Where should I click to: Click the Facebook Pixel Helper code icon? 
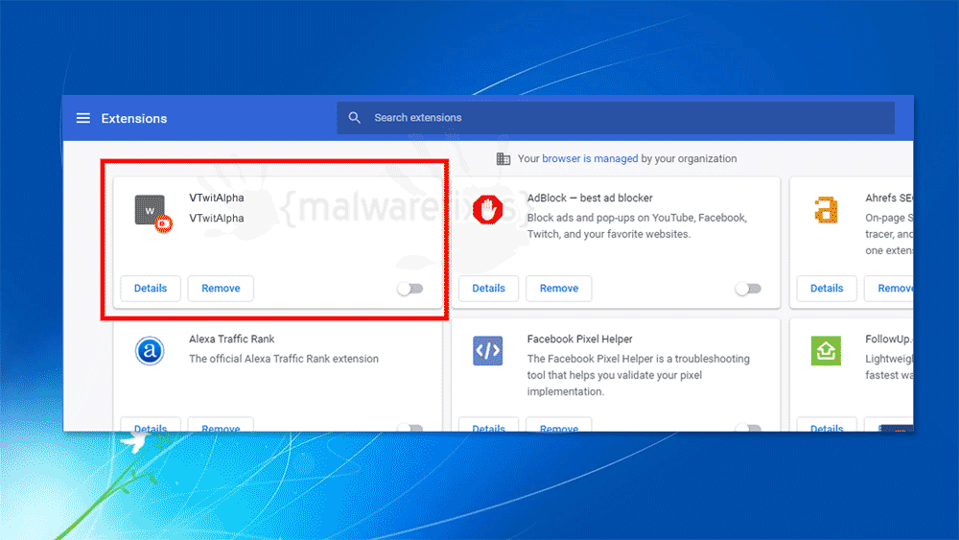click(x=487, y=350)
